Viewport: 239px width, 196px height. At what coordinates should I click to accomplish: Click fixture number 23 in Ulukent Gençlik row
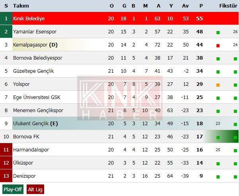click(218, 124)
